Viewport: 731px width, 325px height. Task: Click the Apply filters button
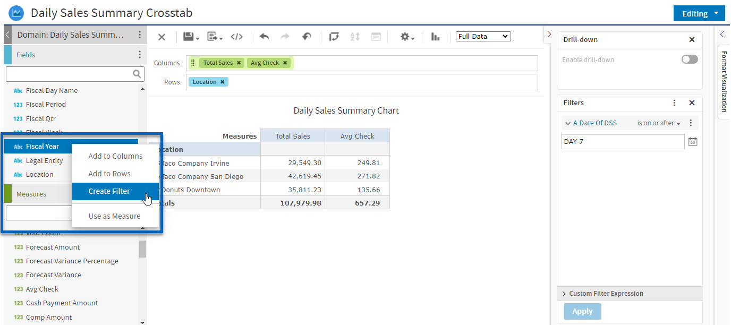pos(582,312)
